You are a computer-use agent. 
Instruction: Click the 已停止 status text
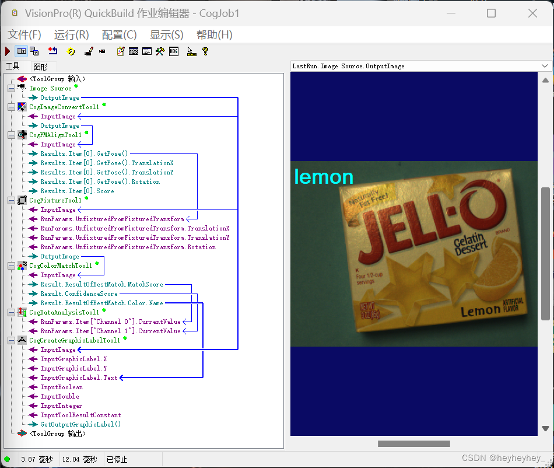(117, 459)
